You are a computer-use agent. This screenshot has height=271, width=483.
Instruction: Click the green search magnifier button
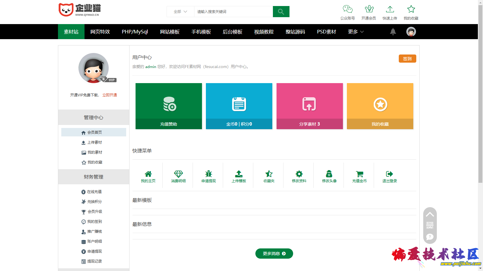coord(281,12)
